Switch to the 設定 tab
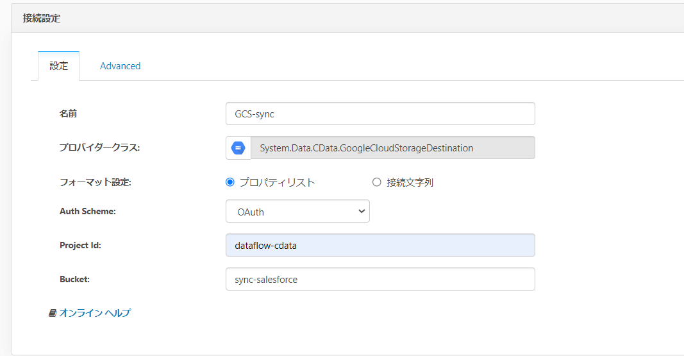The height and width of the screenshot is (356, 684). (x=59, y=66)
